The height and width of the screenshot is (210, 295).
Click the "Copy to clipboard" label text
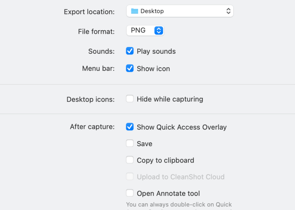pos(166,160)
